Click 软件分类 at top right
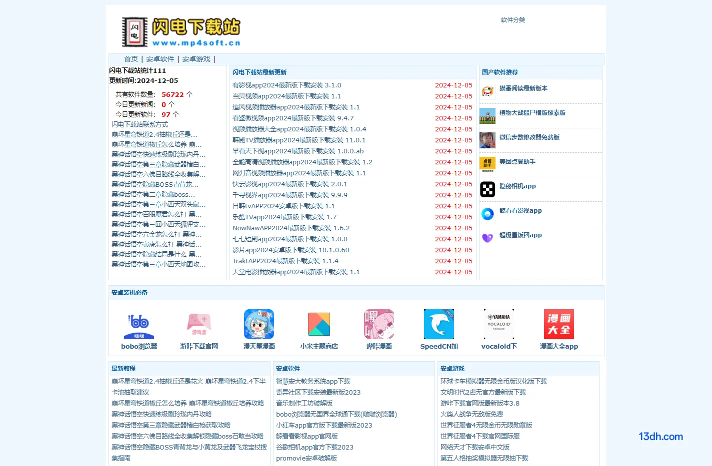This screenshot has height=466, width=712. point(513,20)
